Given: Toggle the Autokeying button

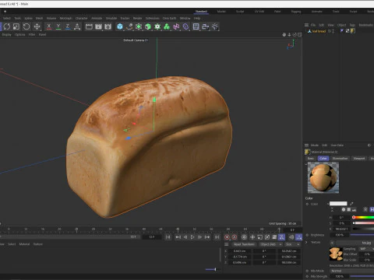Looking at the screenshot, I should pos(235,237).
